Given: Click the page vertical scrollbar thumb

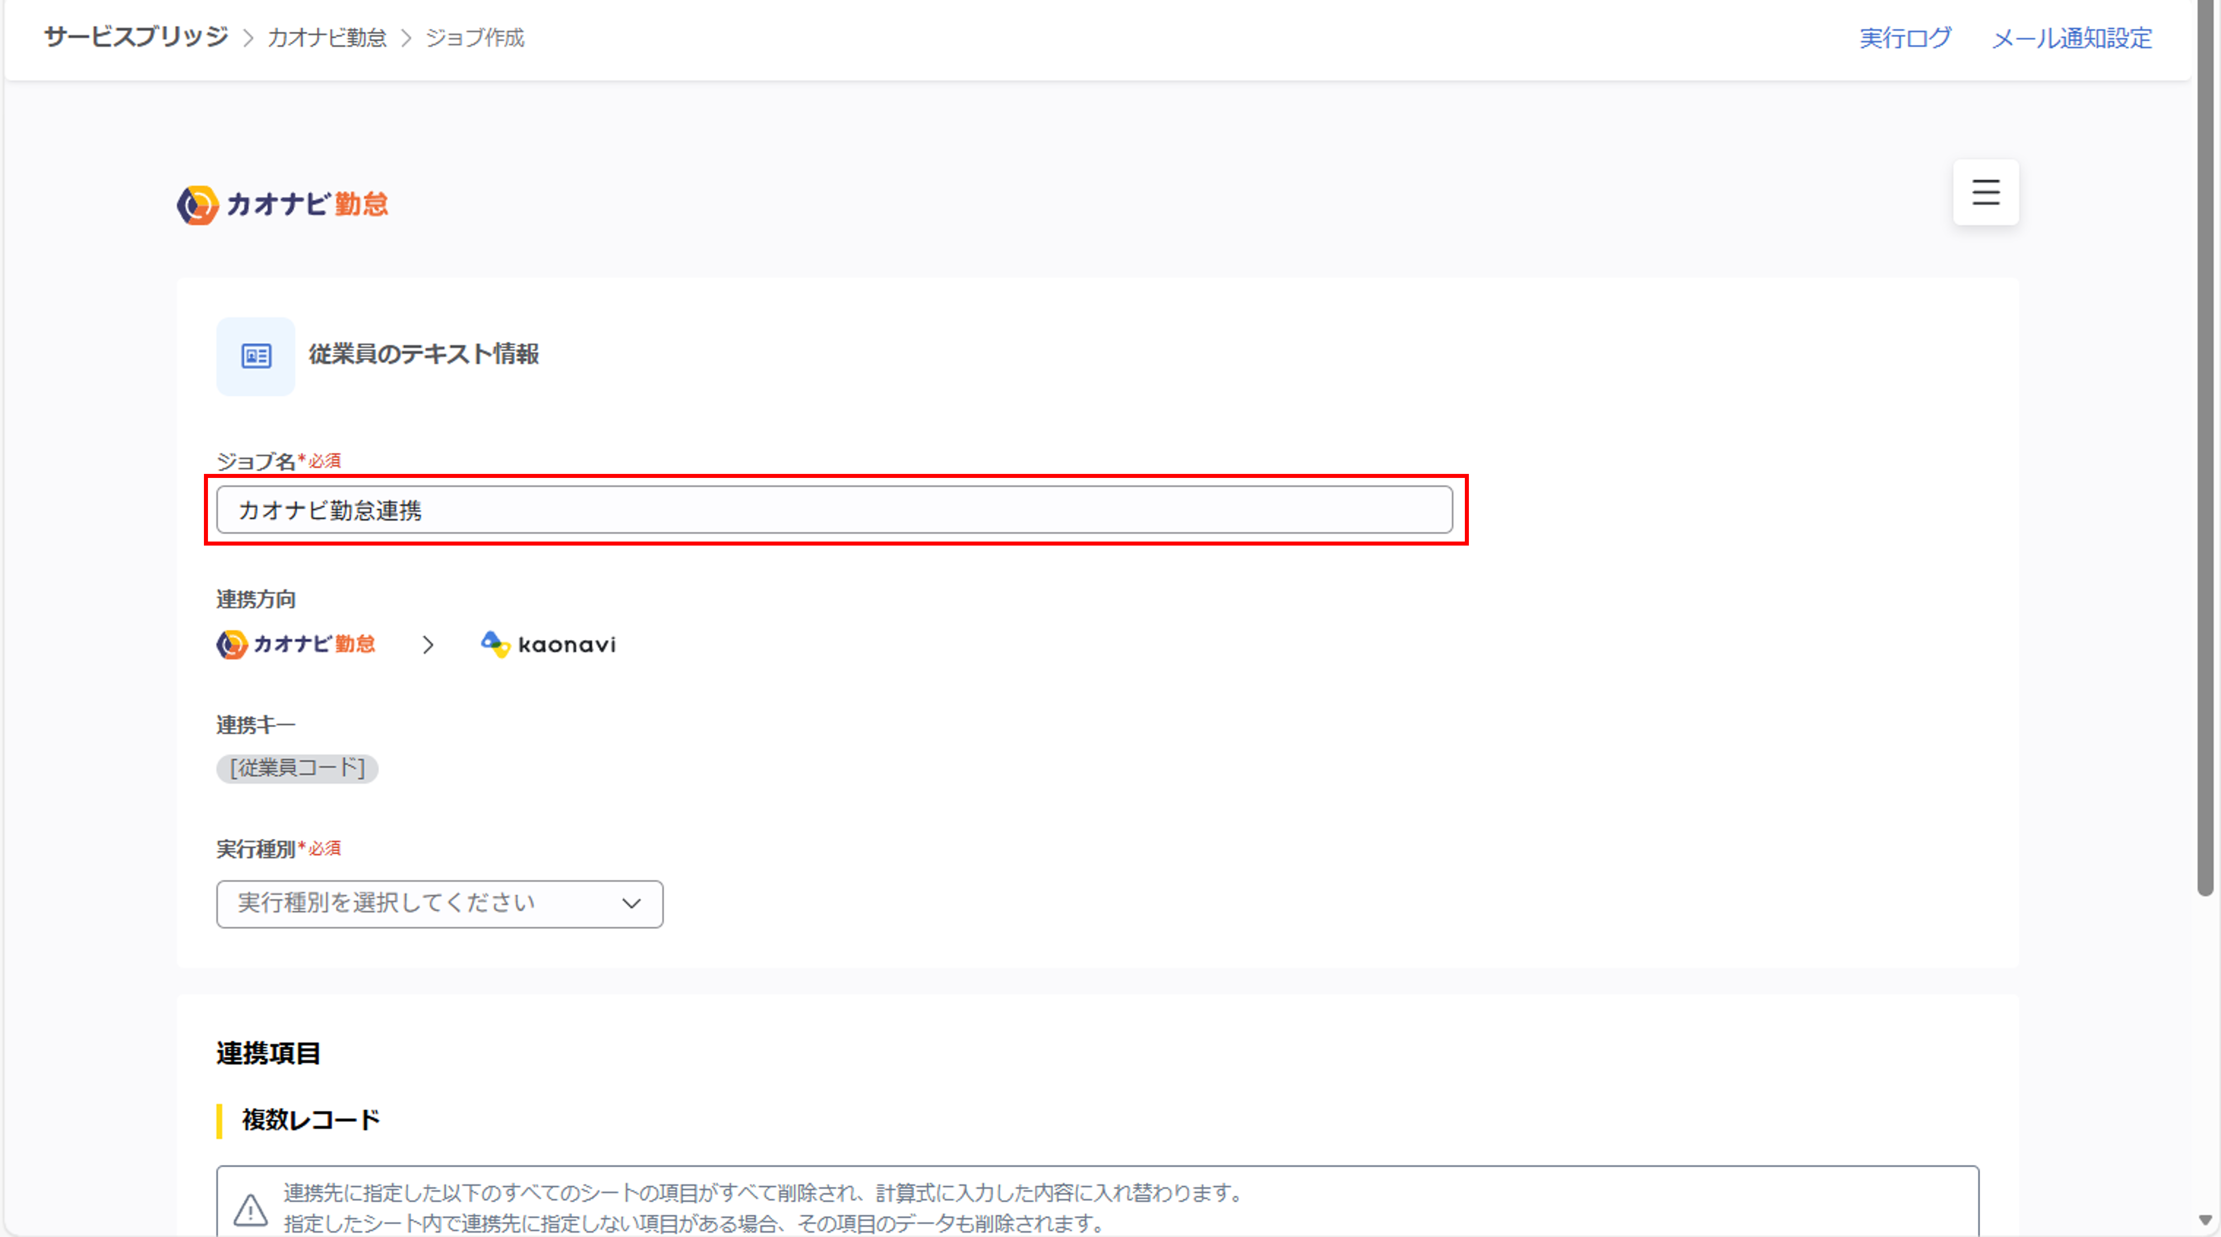Looking at the screenshot, I should (x=2205, y=448).
